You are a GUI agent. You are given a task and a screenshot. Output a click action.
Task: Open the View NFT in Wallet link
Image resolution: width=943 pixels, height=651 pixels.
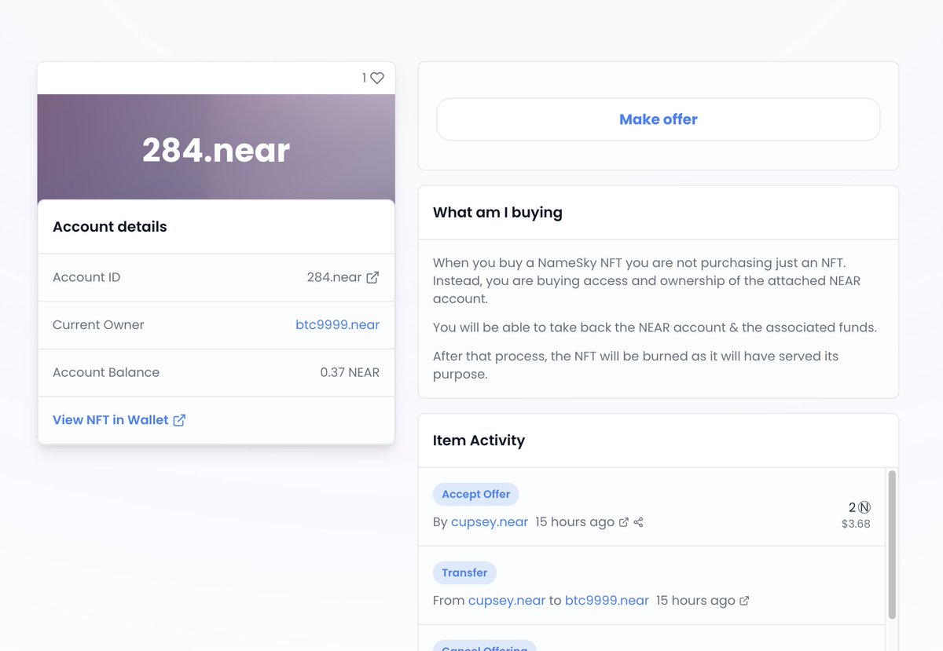tap(110, 420)
